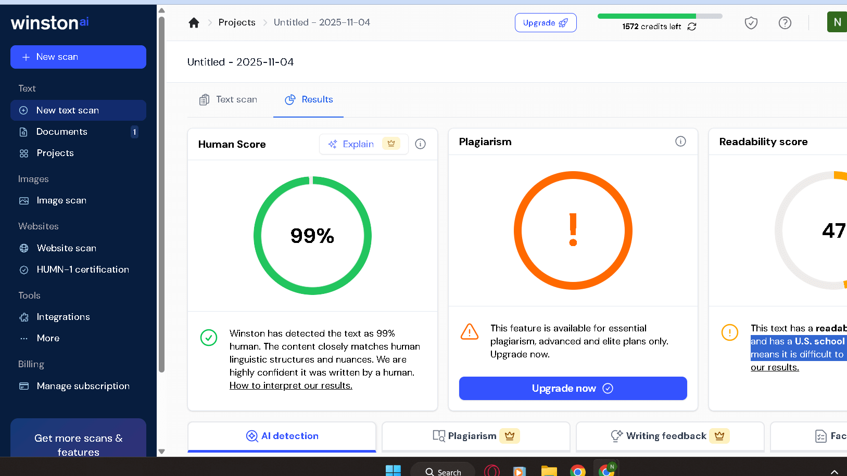Viewport: 847px width, 476px height.
Task: Open the N profile avatar menu
Action: point(837,22)
